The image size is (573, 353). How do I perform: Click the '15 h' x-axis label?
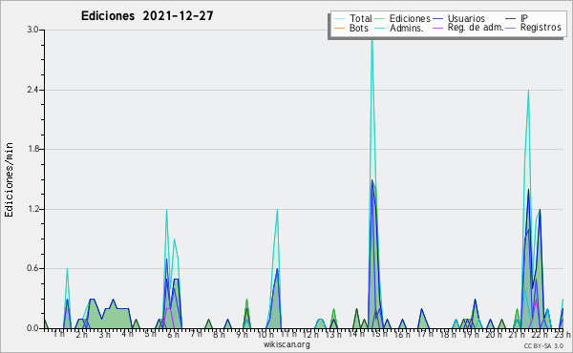click(x=379, y=334)
